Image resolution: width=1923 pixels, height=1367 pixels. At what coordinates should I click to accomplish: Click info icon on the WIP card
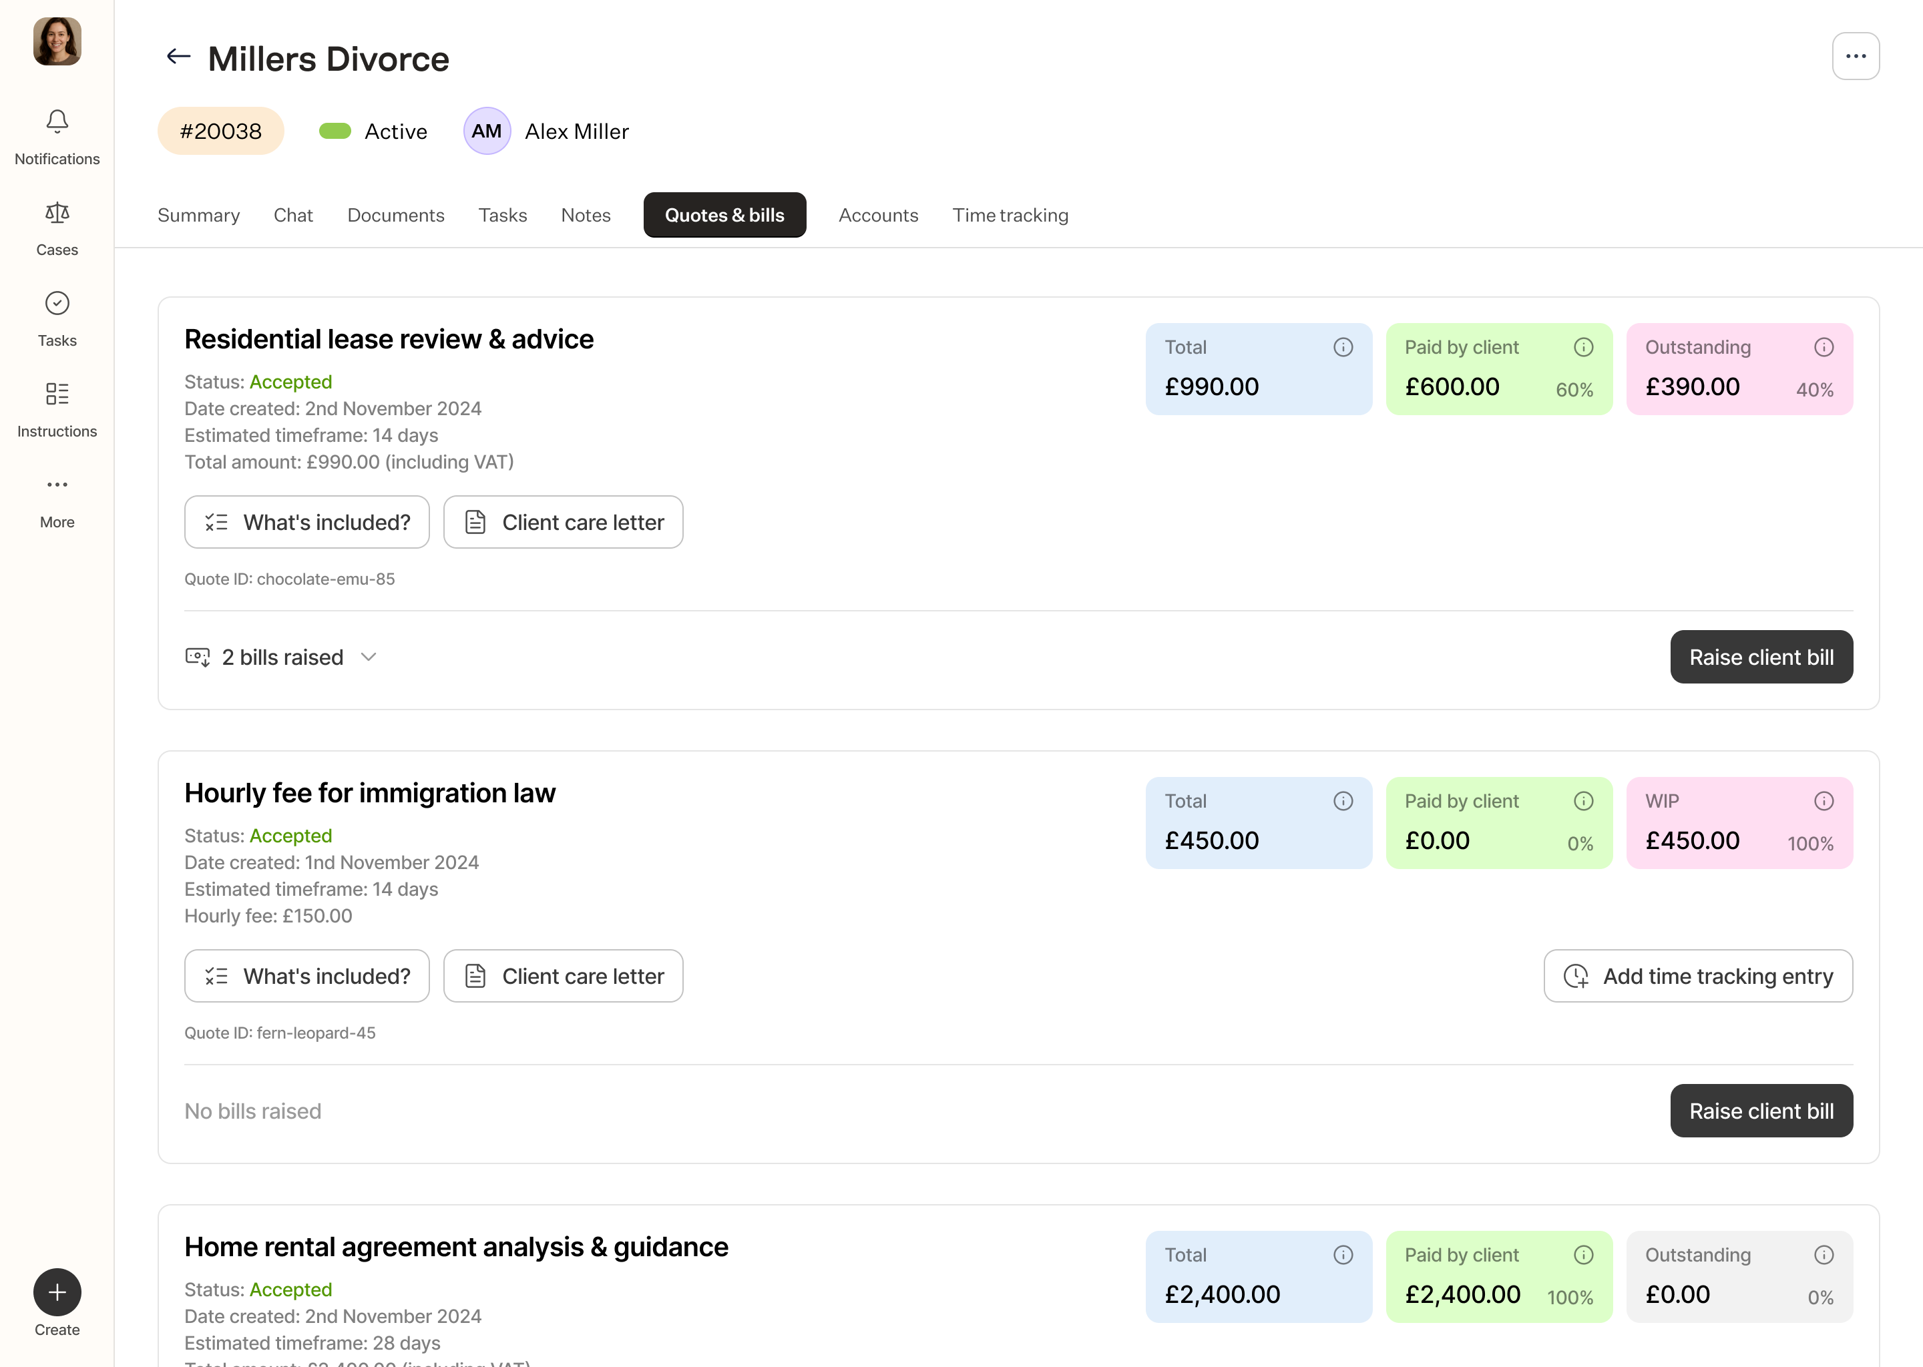point(1823,802)
